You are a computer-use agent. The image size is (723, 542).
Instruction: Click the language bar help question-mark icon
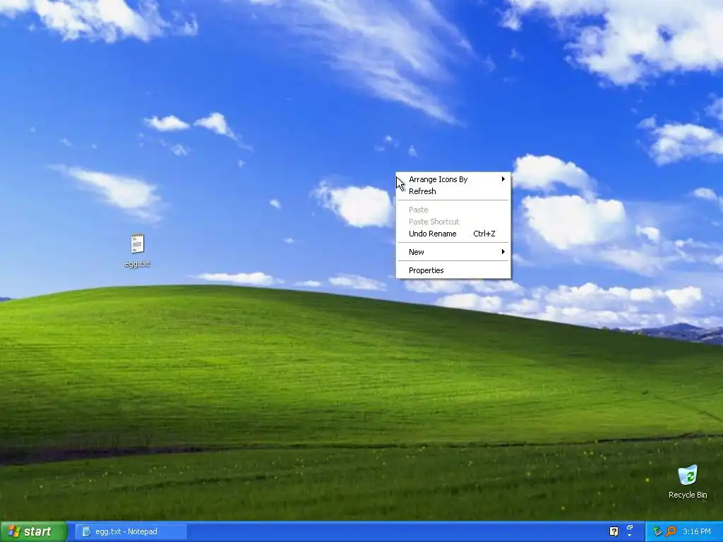(x=614, y=531)
